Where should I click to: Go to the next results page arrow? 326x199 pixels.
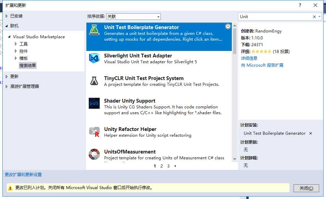click(x=175, y=166)
